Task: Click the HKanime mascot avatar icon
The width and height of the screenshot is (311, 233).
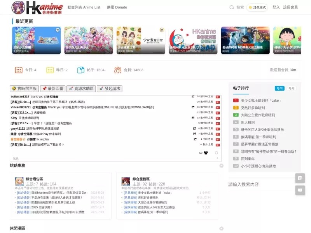Action: 18,7
